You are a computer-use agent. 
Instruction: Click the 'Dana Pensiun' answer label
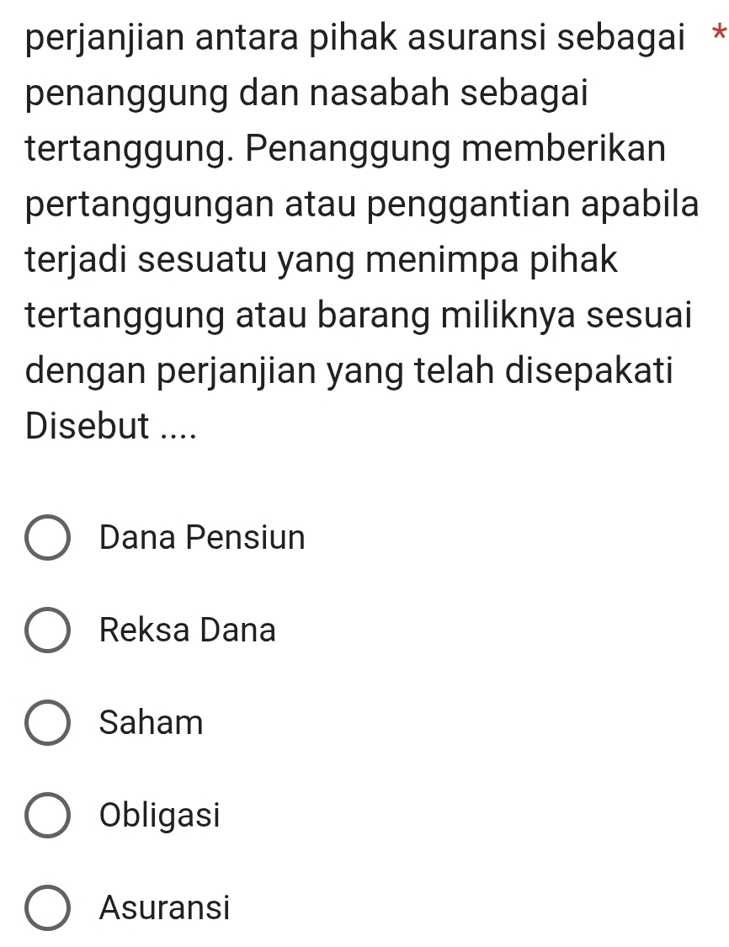click(202, 537)
